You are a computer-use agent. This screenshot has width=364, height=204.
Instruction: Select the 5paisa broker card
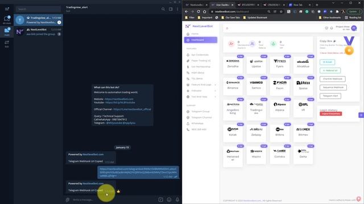pos(303,86)
